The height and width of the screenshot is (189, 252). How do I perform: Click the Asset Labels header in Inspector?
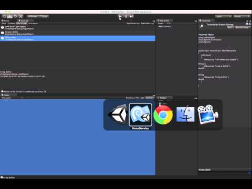click(204, 170)
